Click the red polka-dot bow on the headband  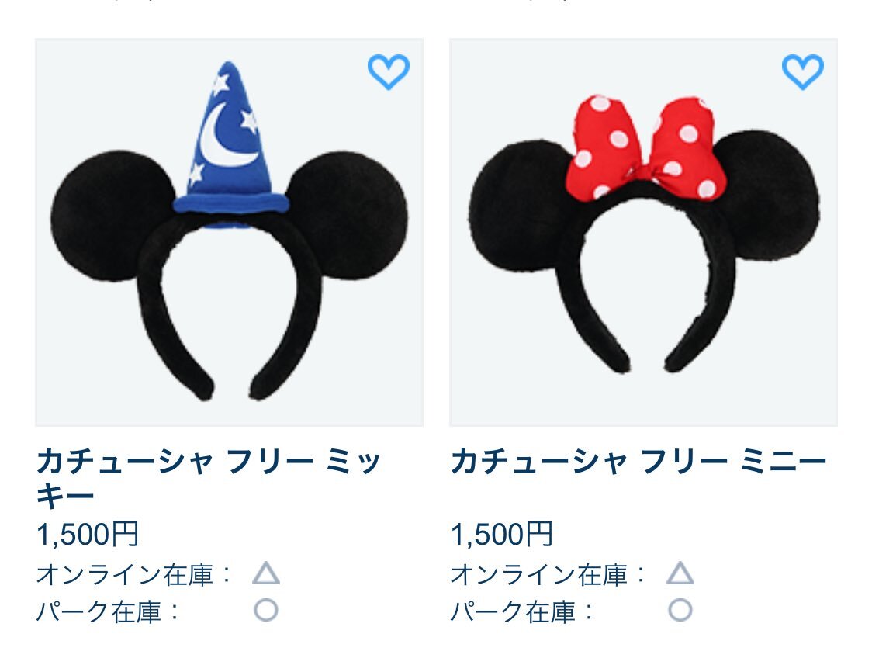pyautogui.click(x=646, y=148)
